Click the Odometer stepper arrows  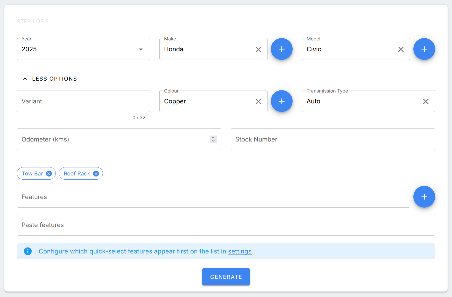click(213, 139)
